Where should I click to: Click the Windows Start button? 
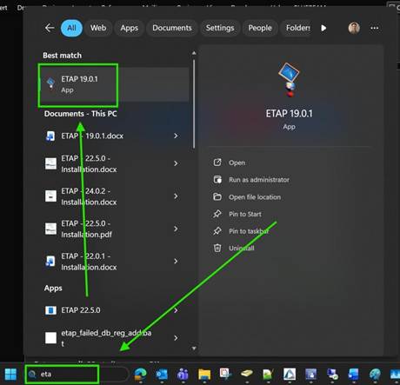(10, 374)
